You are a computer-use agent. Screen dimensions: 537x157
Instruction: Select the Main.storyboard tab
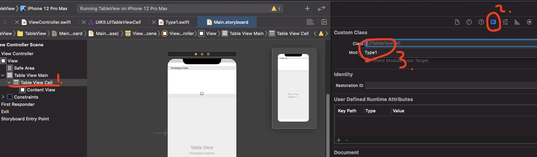click(227, 22)
